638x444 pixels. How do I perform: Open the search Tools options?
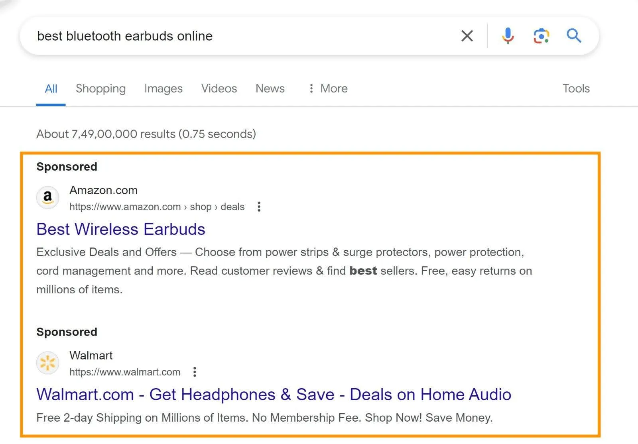coord(576,88)
